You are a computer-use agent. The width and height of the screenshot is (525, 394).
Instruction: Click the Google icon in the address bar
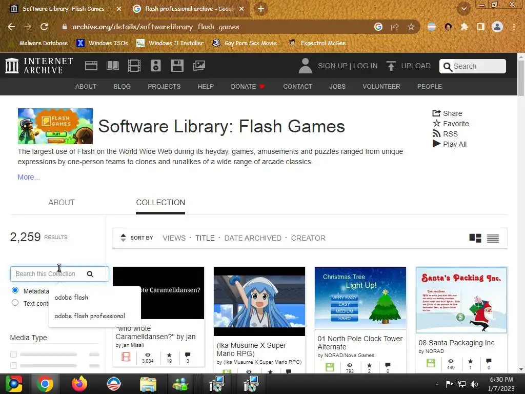378,27
